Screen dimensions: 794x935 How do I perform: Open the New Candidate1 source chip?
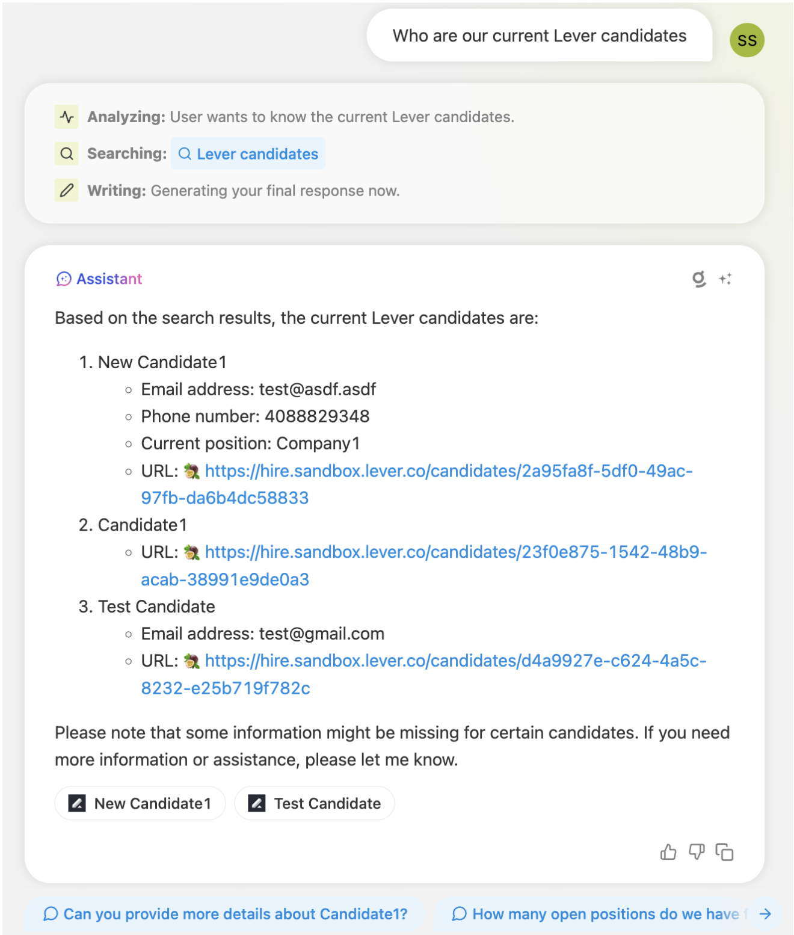[140, 803]
